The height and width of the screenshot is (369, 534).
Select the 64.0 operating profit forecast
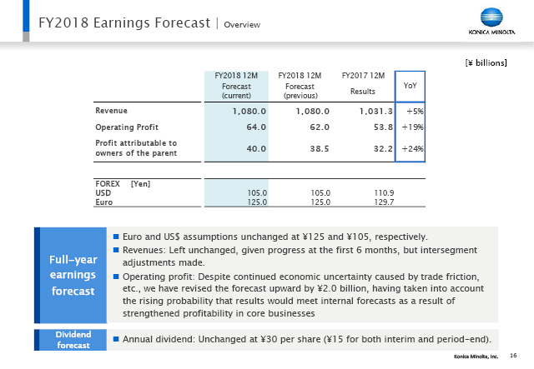click(x=256, y=127)
